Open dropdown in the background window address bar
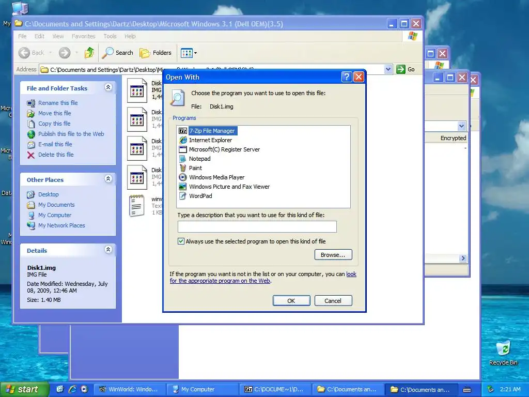 tap(461, 126)
